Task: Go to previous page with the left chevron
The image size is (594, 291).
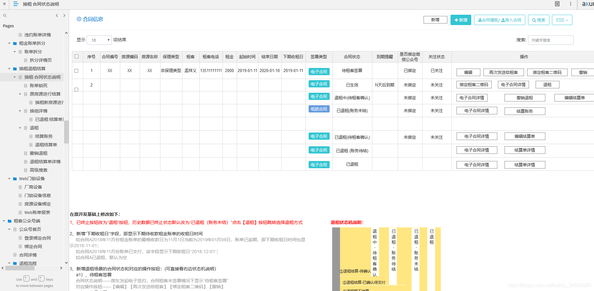Action: pos(57,15)
